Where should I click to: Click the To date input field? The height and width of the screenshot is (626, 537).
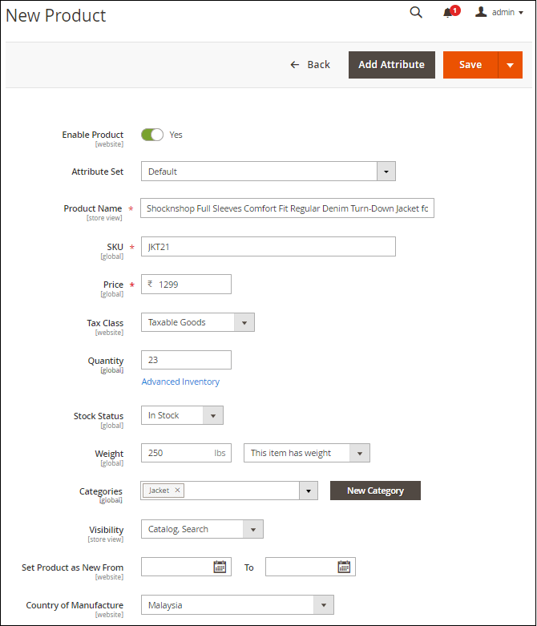point(310,567)
